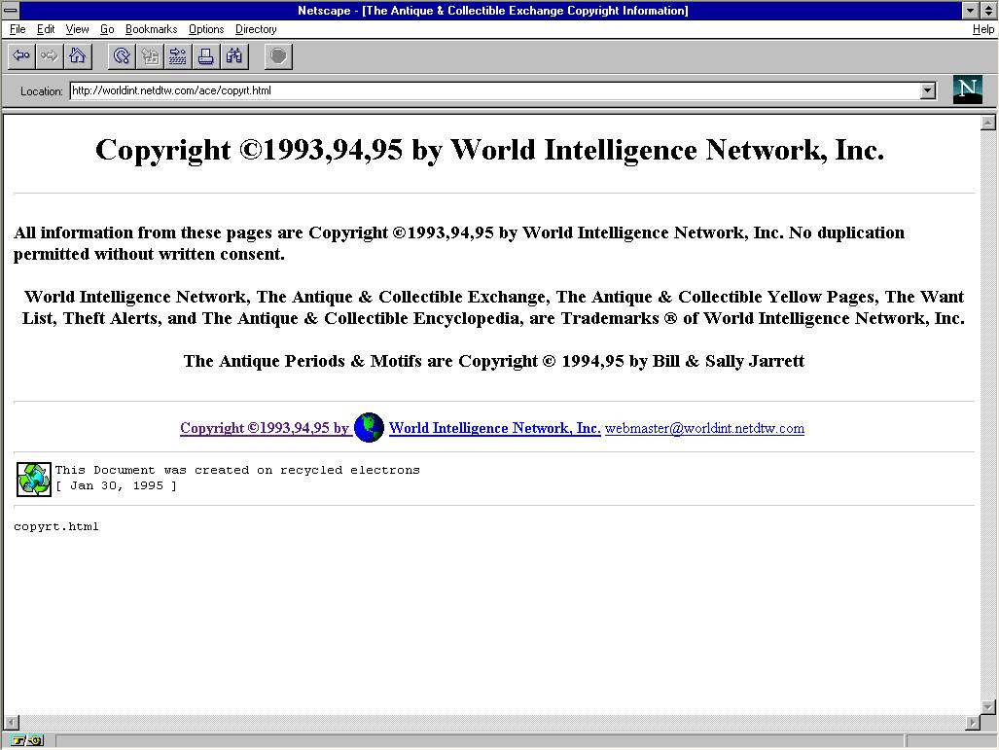This screenshot has height=750, width=999.
Task: Stop loading with the Stop icon
Action: tap(278, 56)
